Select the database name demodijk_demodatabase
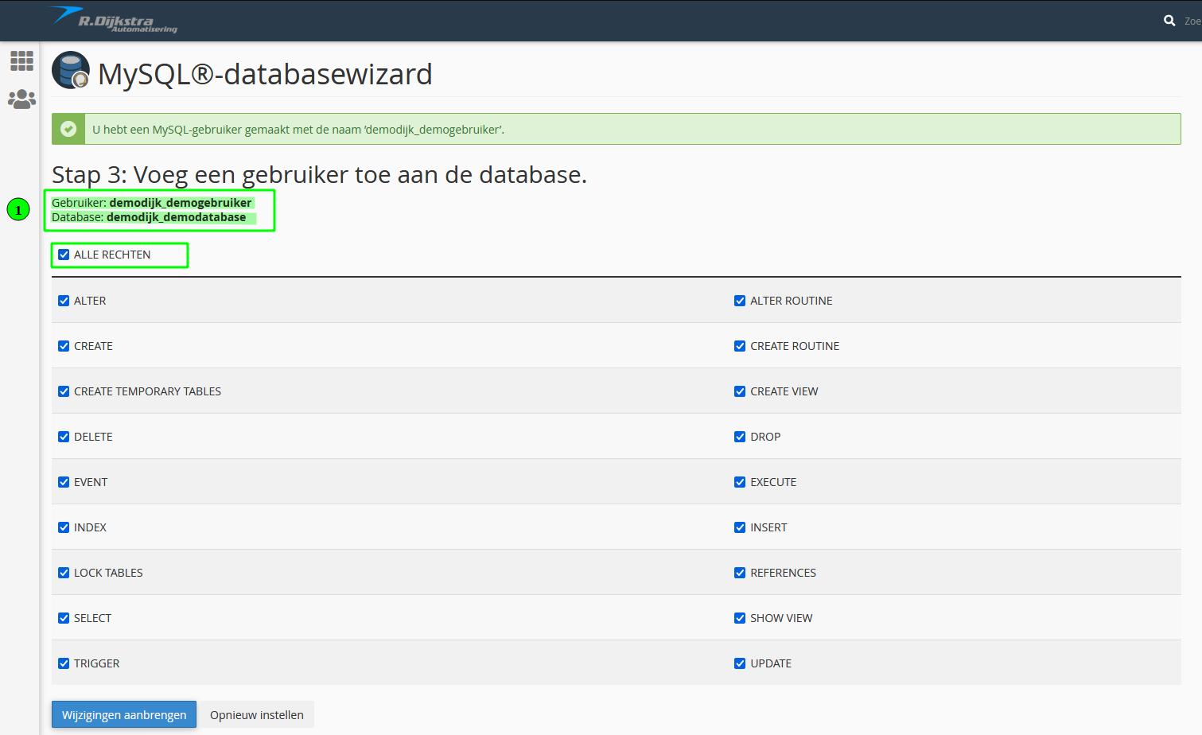Screen dimensions: 1202x735 click(177, 217)
